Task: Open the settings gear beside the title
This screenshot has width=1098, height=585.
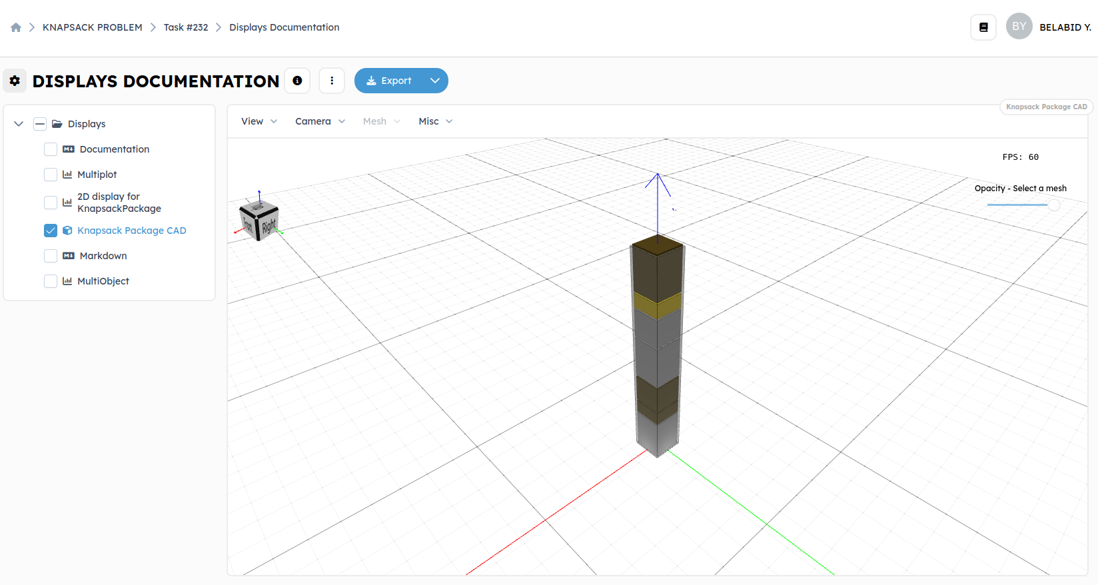Action: 15,81
